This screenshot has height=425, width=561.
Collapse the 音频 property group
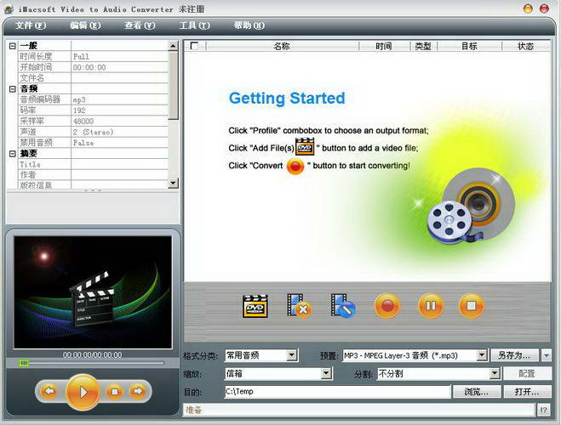[13, 89]
